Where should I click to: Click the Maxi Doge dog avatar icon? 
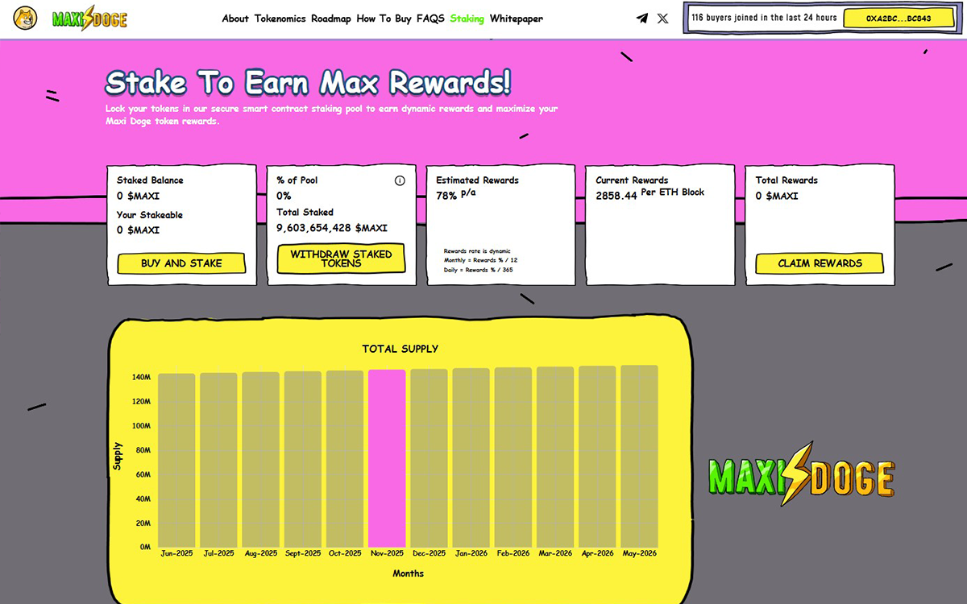tap(25, 19)
